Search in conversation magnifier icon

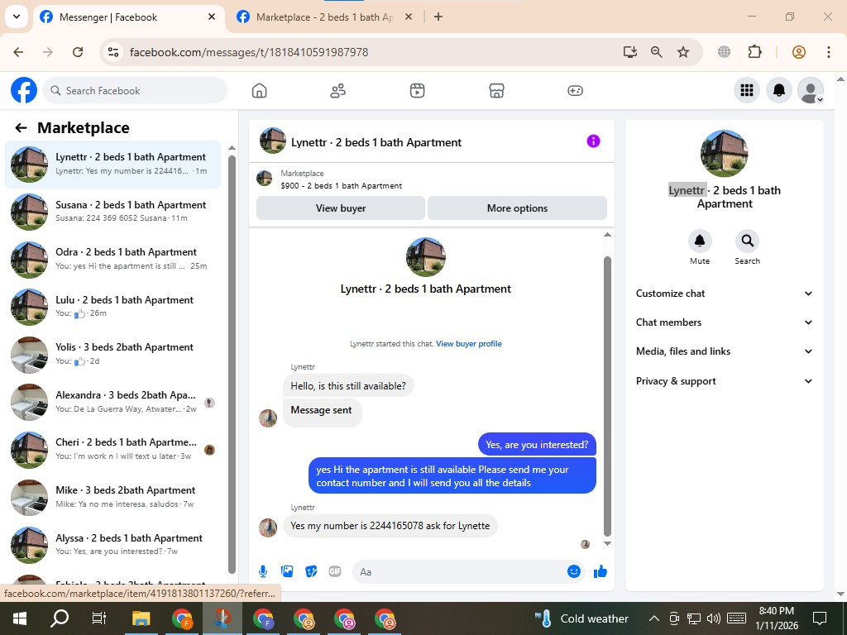[x=747, y=241]
